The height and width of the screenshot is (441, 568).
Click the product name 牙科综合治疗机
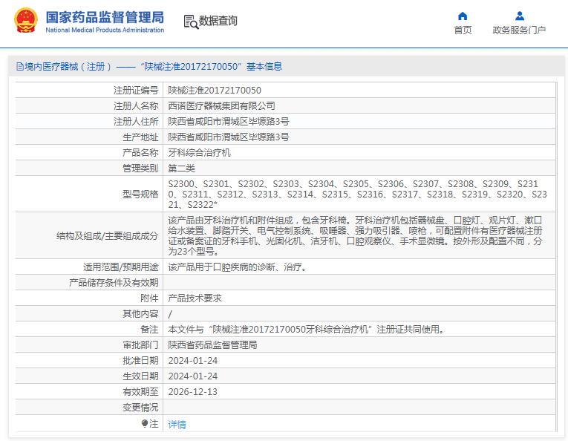199,153
